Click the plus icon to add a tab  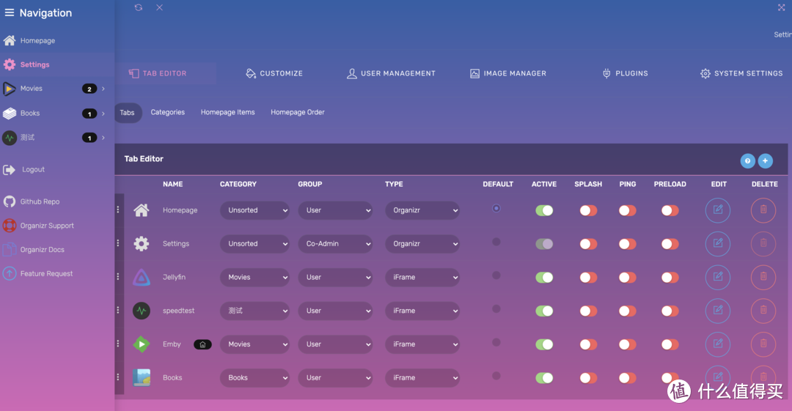765,161
